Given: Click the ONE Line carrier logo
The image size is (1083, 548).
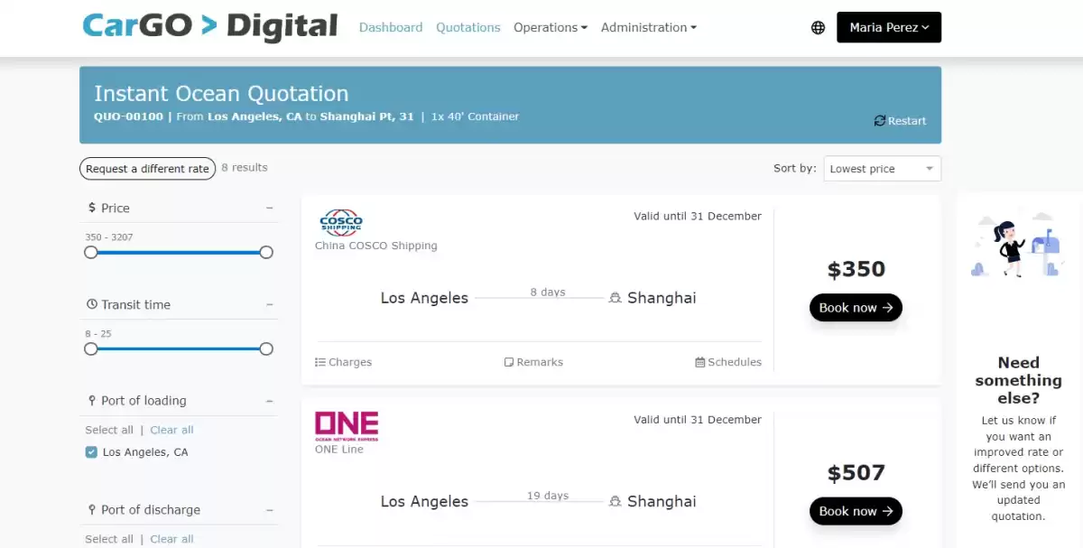Looking at the screenshot, I should (347, 426).
